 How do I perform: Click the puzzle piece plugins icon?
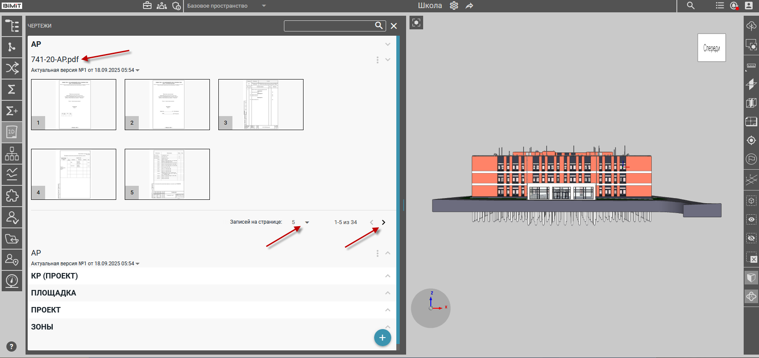tap(12, 196)
